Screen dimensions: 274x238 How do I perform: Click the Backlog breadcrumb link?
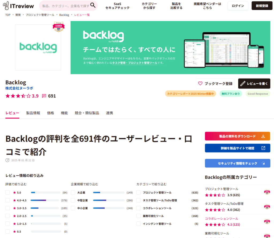64,15
